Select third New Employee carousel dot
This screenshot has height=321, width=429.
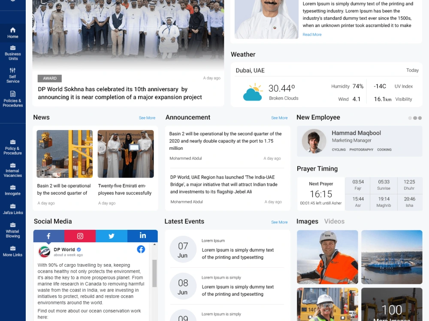click(420, 118)
